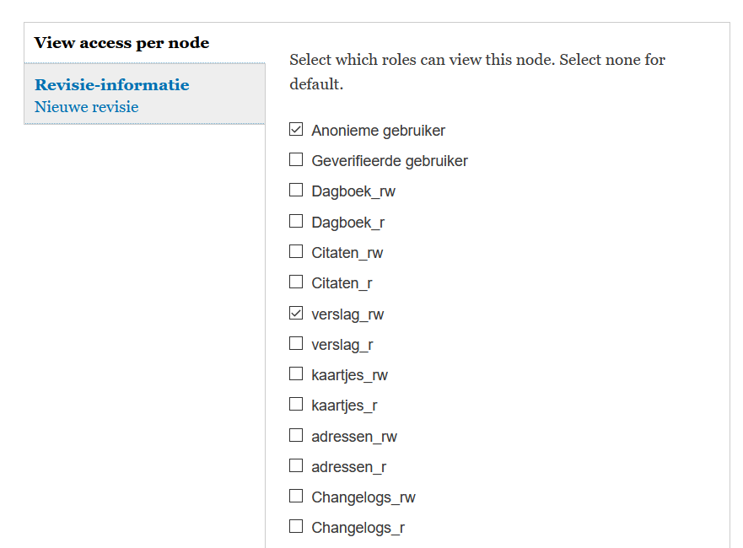
Task: Tick the Dagboek_rw checkbox
Action: (296, 191)
